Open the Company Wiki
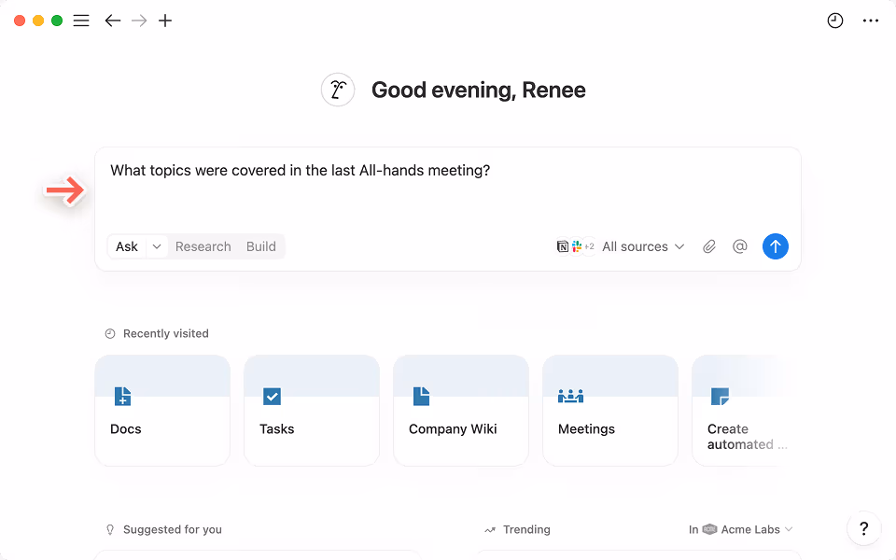 pos(461,411)
